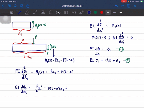Select the Laser pointer tool
The height and width of the screenshot is (108, 144).
pos(82,13)
